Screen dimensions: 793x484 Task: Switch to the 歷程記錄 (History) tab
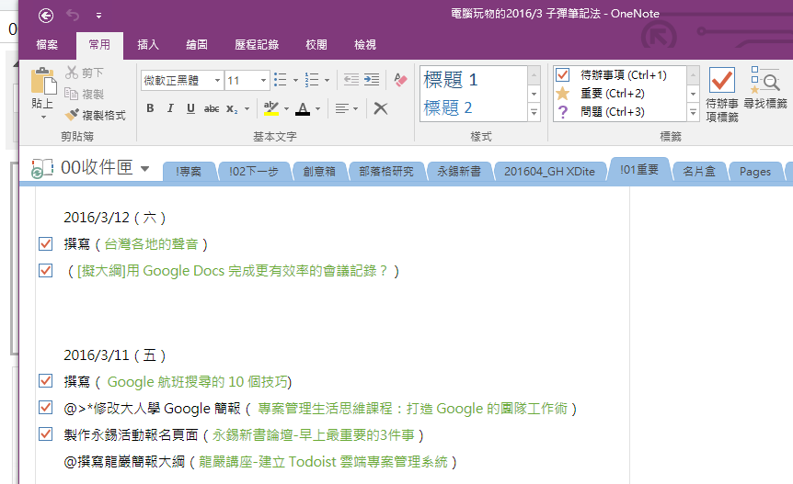(257, 45)
